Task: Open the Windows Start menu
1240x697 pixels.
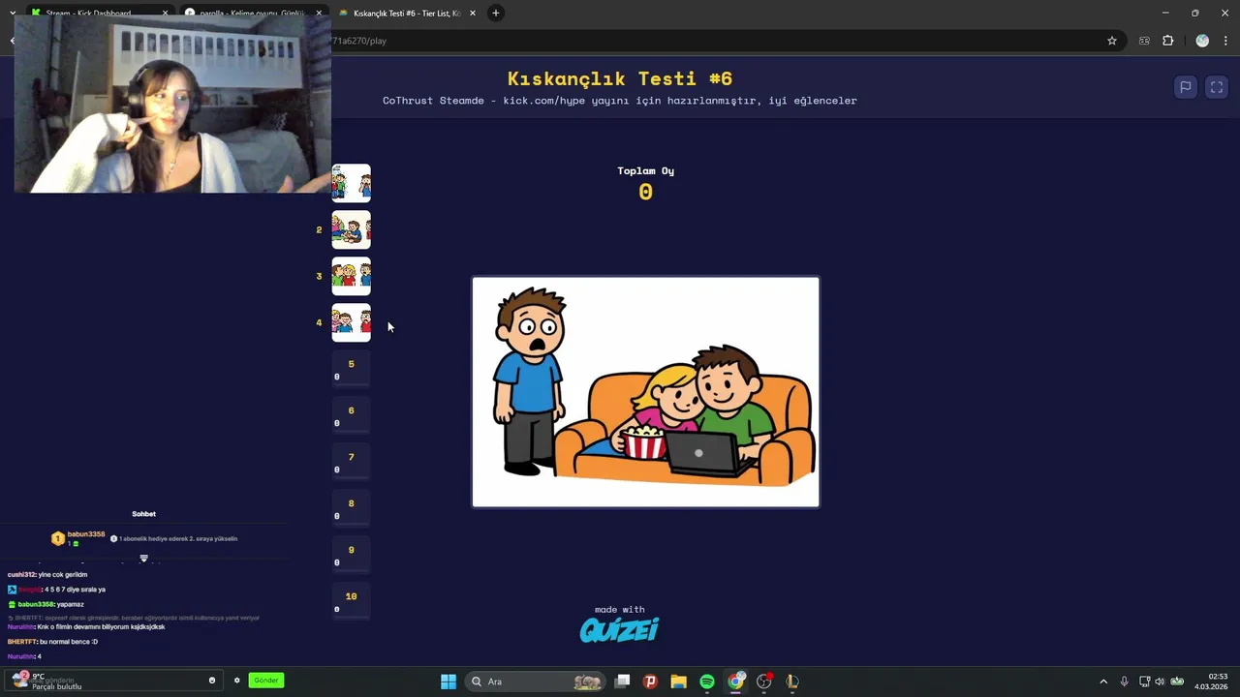Action: point(449,682)
